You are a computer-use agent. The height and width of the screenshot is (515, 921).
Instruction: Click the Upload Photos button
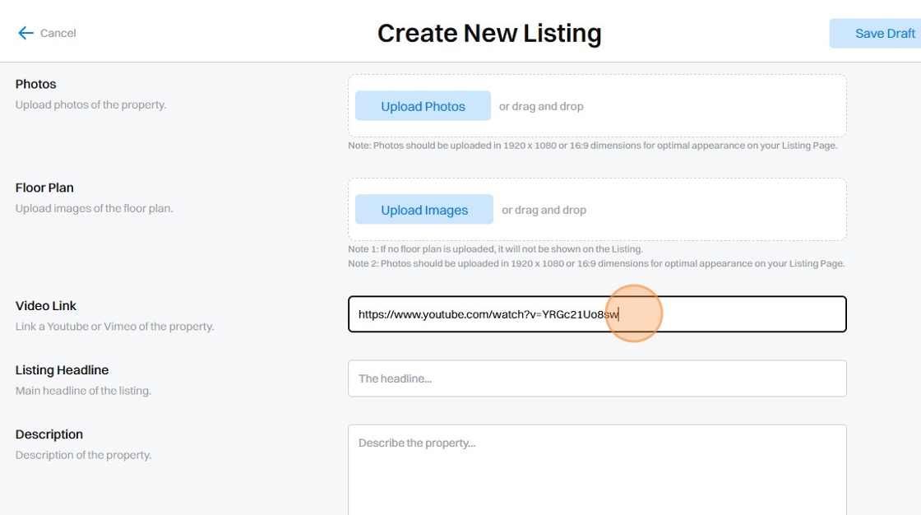tap(423, 106)
